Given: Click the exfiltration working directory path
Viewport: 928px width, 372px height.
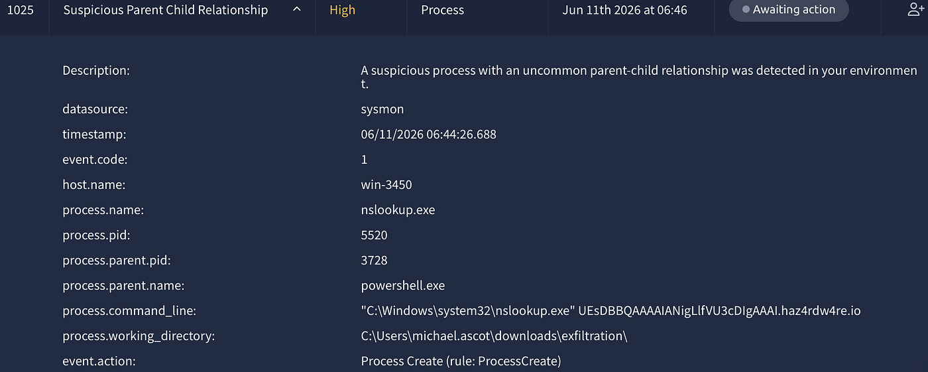Looking at the screenshot, I should coord(494,336).
